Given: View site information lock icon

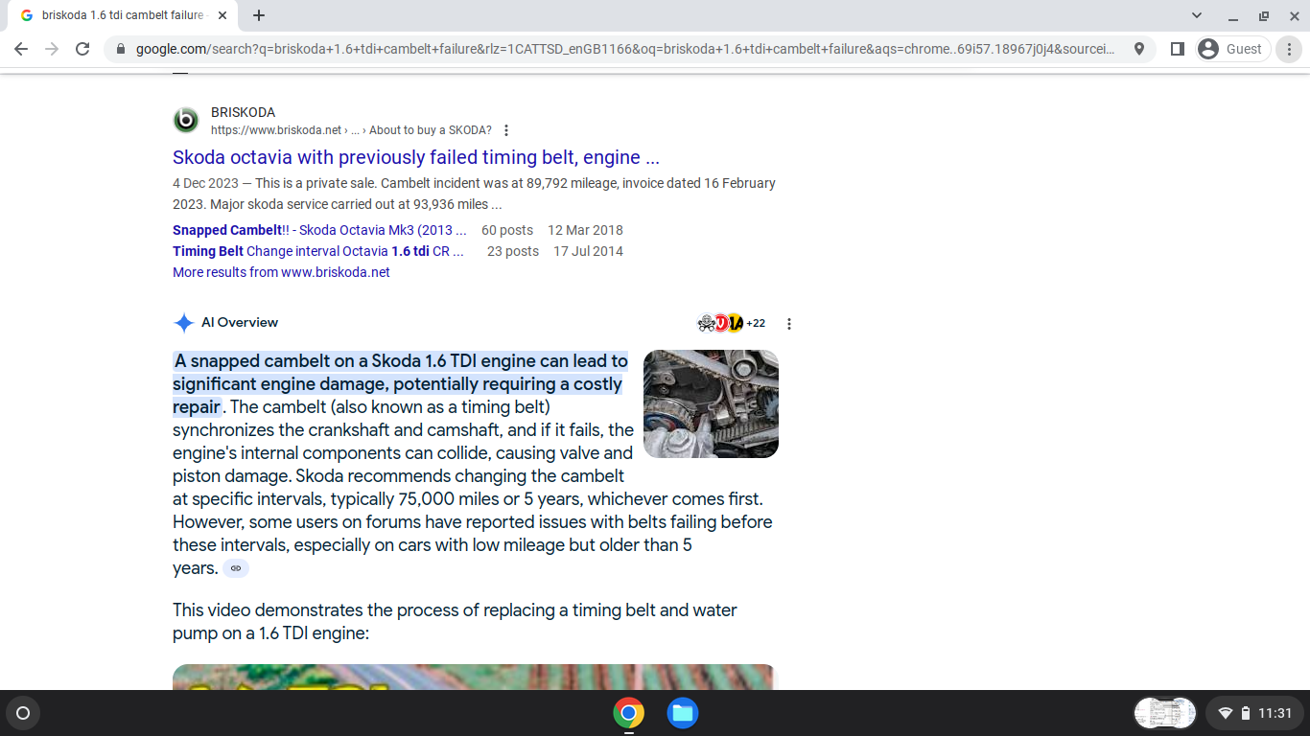Looking at the screenshot, I should [120, 49].
